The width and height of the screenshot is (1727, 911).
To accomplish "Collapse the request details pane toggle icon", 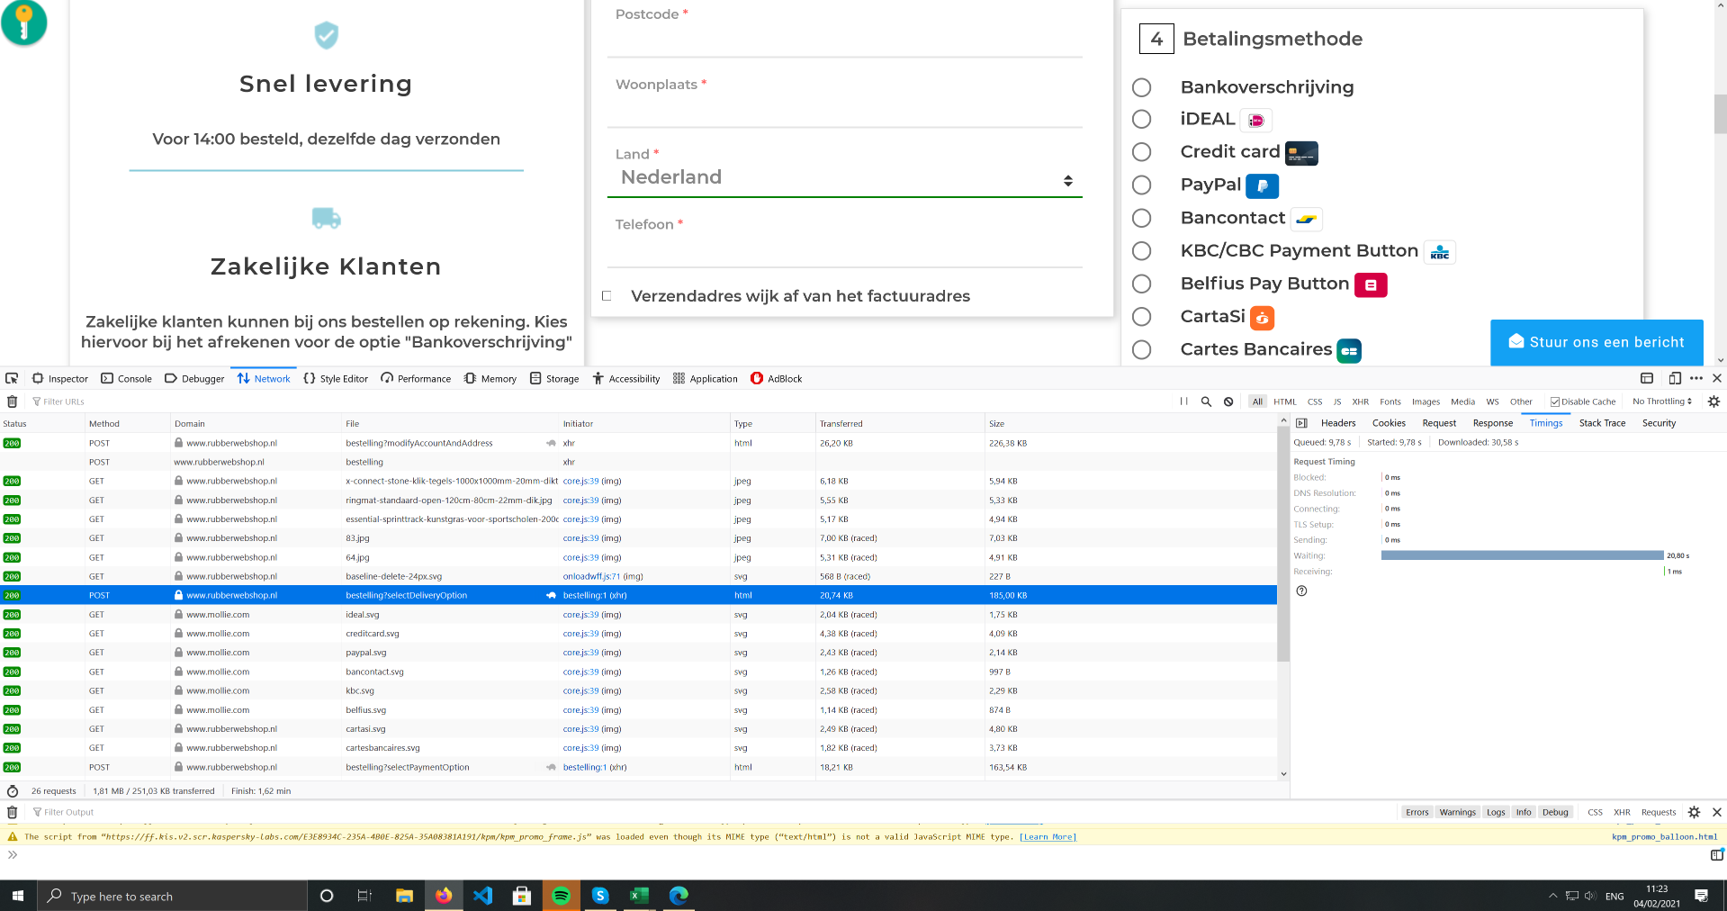I will click(1301, 423).
